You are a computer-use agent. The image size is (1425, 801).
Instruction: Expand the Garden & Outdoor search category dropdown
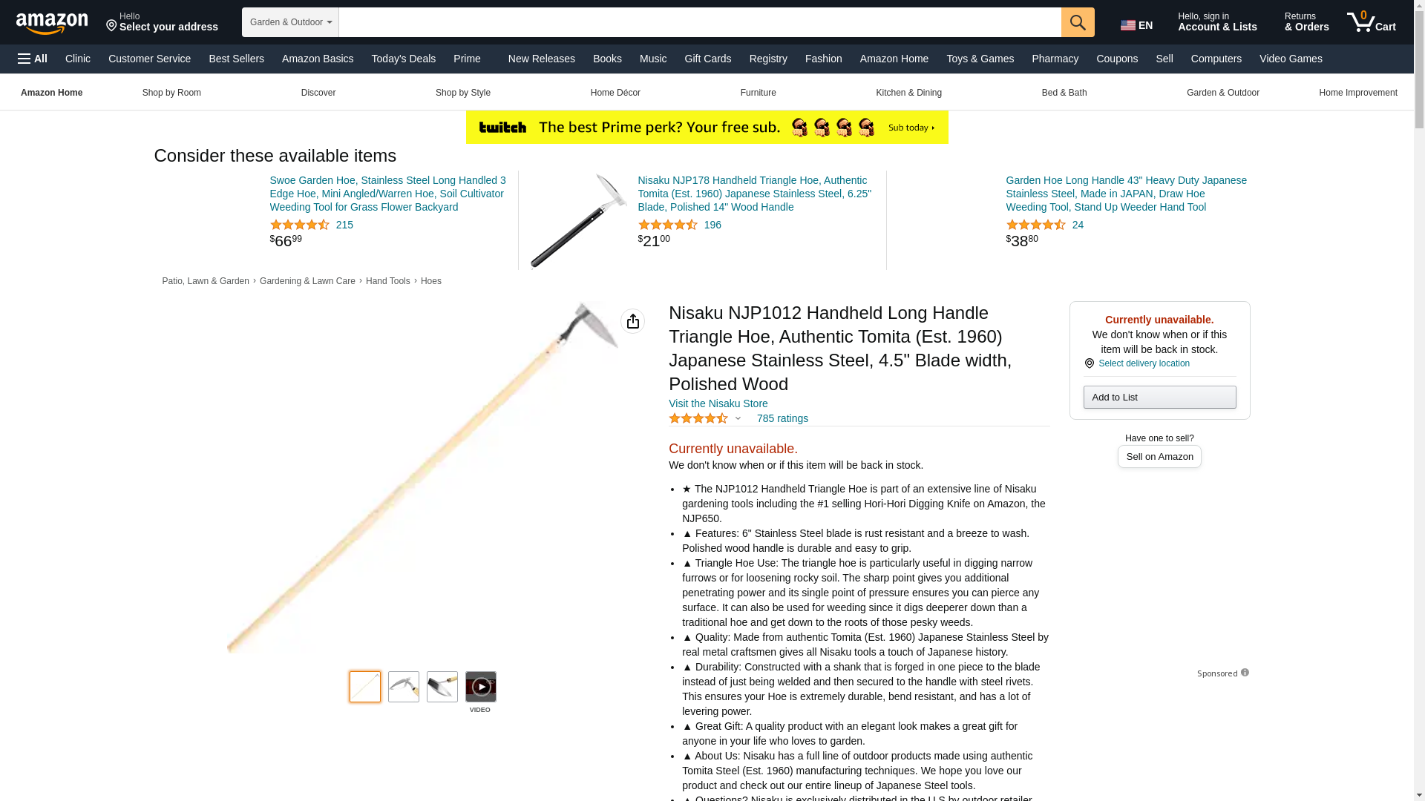pos(290,22)
